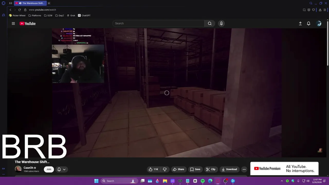Dislike the video with thumbs down

165,169
